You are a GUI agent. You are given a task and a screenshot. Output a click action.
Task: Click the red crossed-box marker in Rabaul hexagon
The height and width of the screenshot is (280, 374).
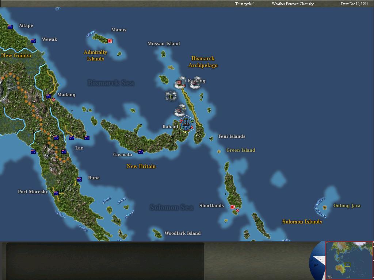coord(191,127)
